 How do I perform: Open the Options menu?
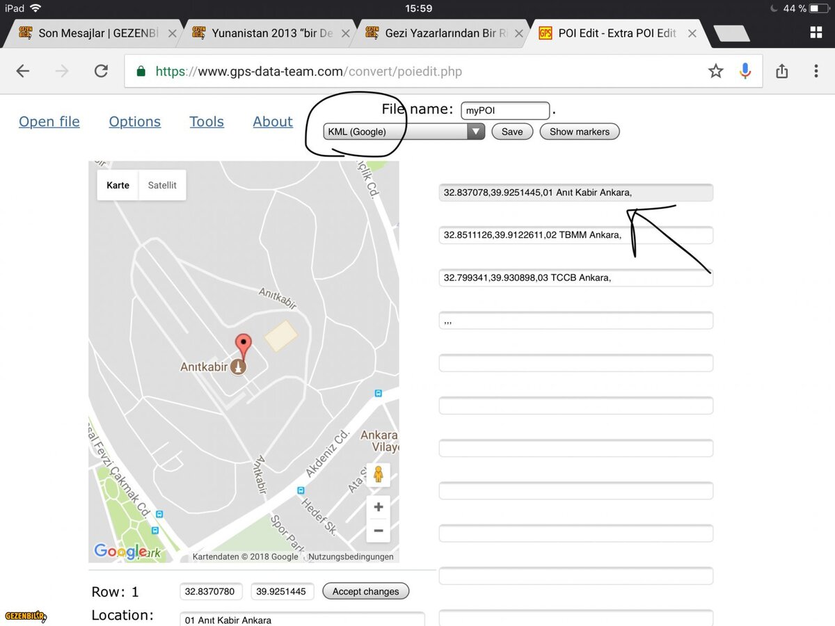click(x=134, y=122)
